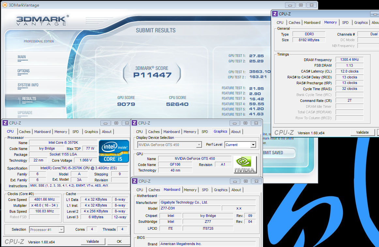Minimize the CPU-Z Graphics window

[235, 123]
